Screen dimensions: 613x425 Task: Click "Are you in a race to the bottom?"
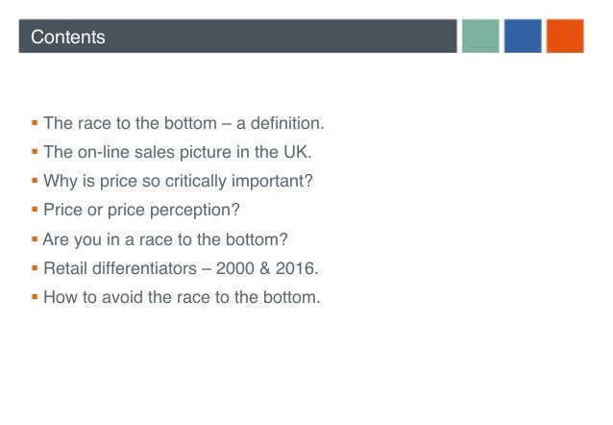(165, 239)
